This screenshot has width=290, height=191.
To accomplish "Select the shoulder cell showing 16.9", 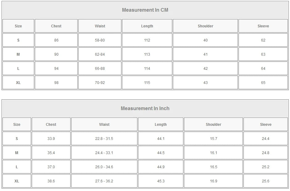I will click(214, 181).
